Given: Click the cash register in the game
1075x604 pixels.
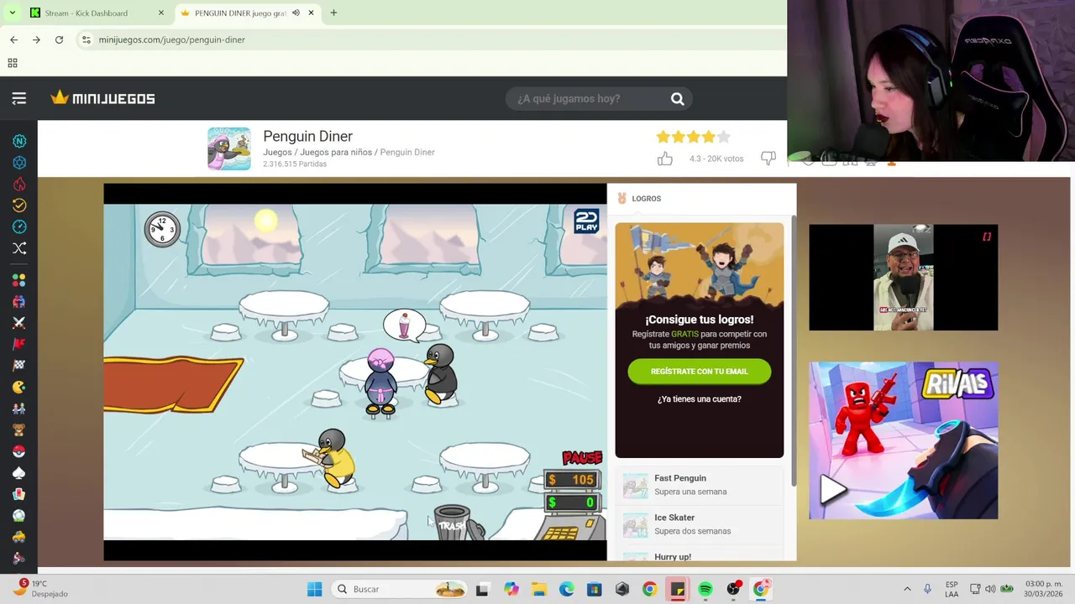Looking at the screenshot, I should pos(573,504).
